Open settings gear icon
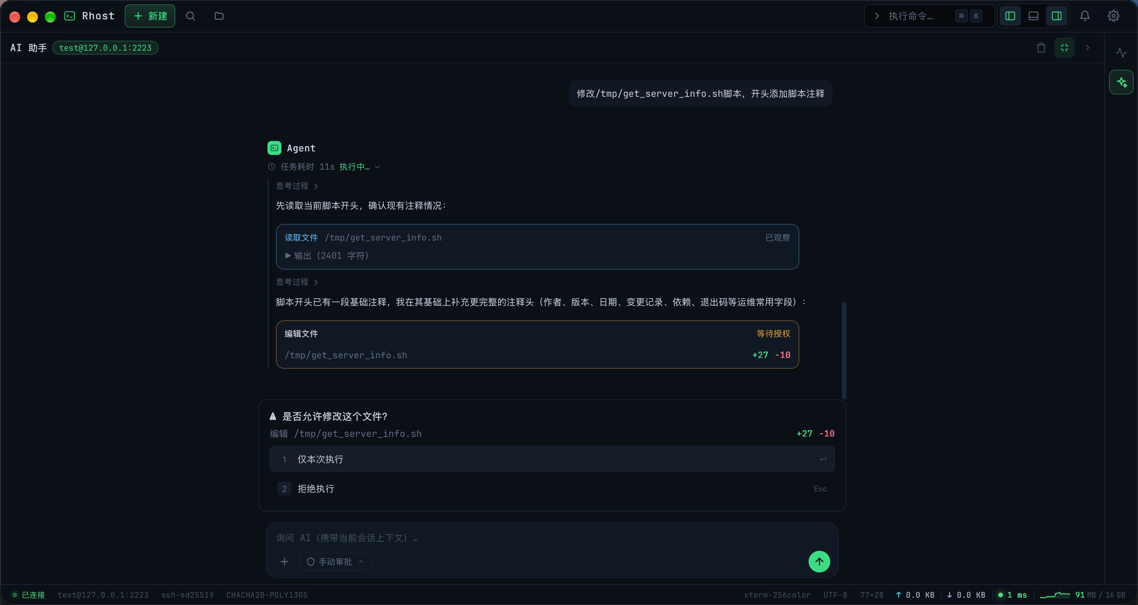This screenshot has height=605, width=1138. 1113,16
